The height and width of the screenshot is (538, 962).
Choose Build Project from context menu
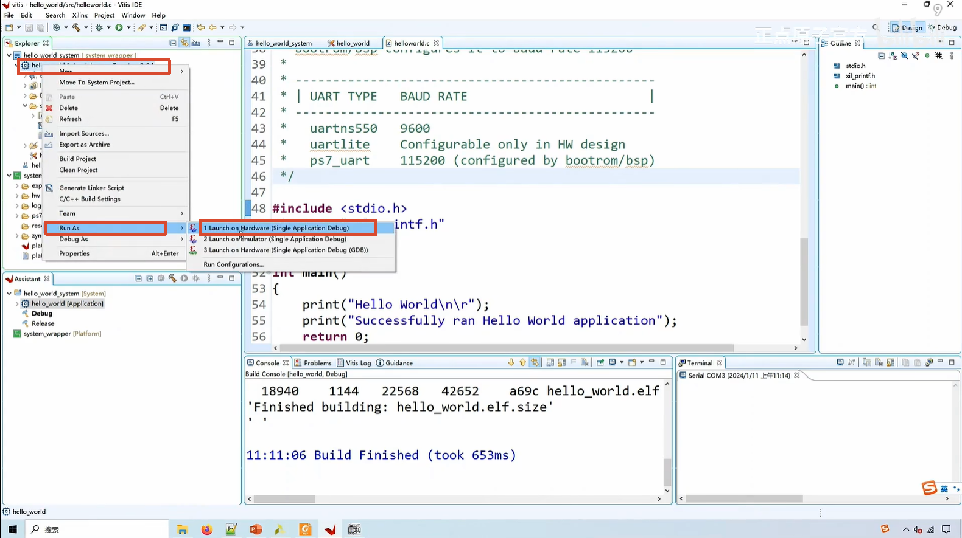(x=116, y=159)
